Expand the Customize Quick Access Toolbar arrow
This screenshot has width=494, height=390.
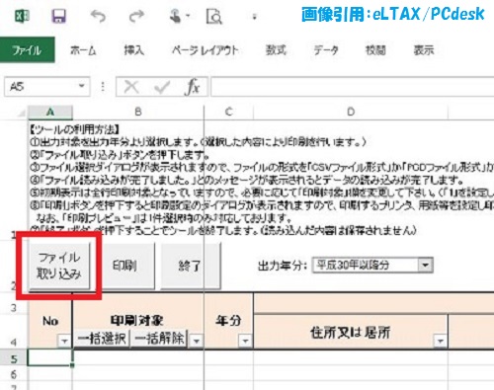[x=254, y=16]
